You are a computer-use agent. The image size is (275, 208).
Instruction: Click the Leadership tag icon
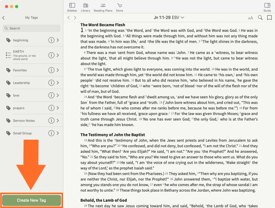[8, 83]
